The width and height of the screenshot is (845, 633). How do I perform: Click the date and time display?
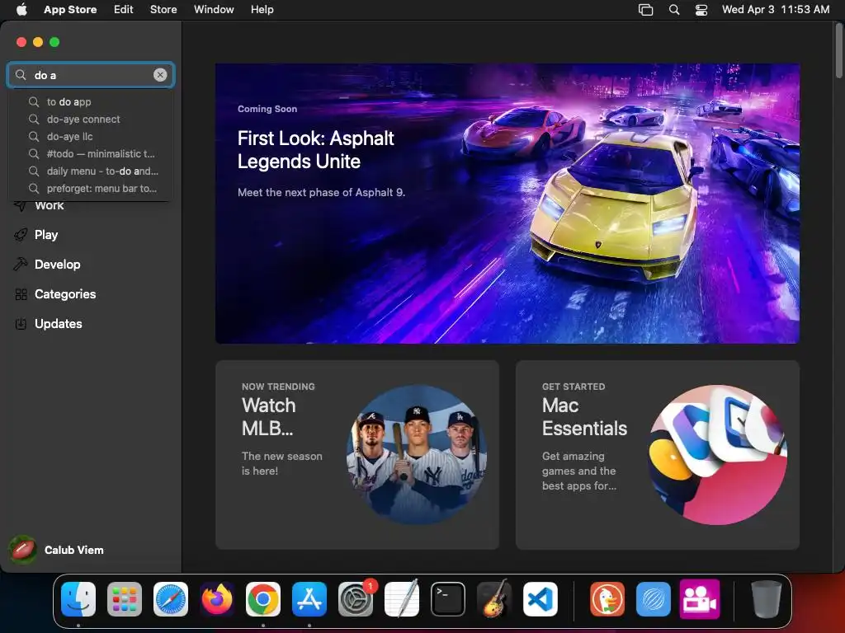tap(776, 9)
